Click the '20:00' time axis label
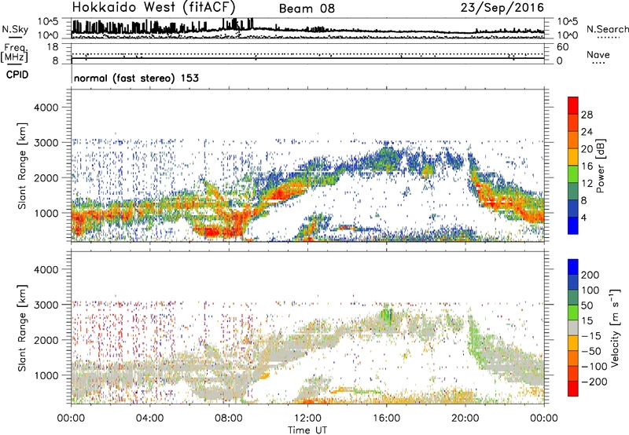This screenshot has height=435, width=629. [x=465, y=419]
